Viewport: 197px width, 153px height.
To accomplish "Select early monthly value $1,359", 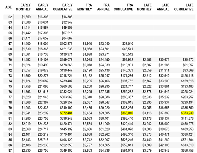I will pos(26,17).
